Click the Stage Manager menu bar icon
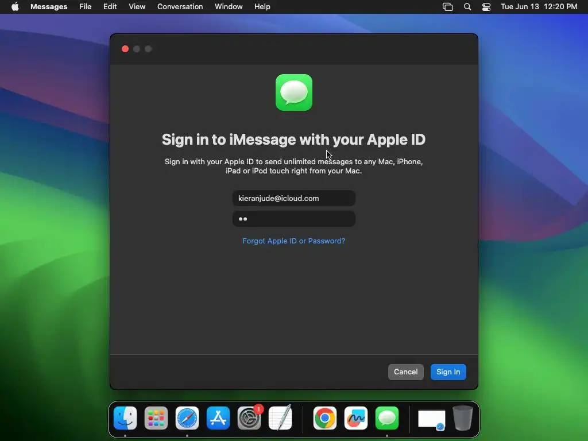 (448, 7)
